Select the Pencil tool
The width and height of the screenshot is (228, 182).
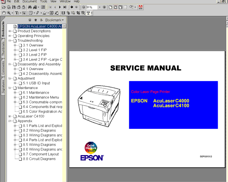click(38, 13)
